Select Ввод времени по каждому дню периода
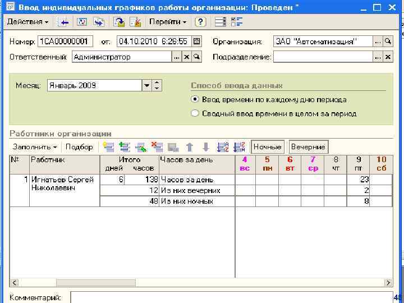The width and height of the screenshot is (404, 303). [269, 99]
